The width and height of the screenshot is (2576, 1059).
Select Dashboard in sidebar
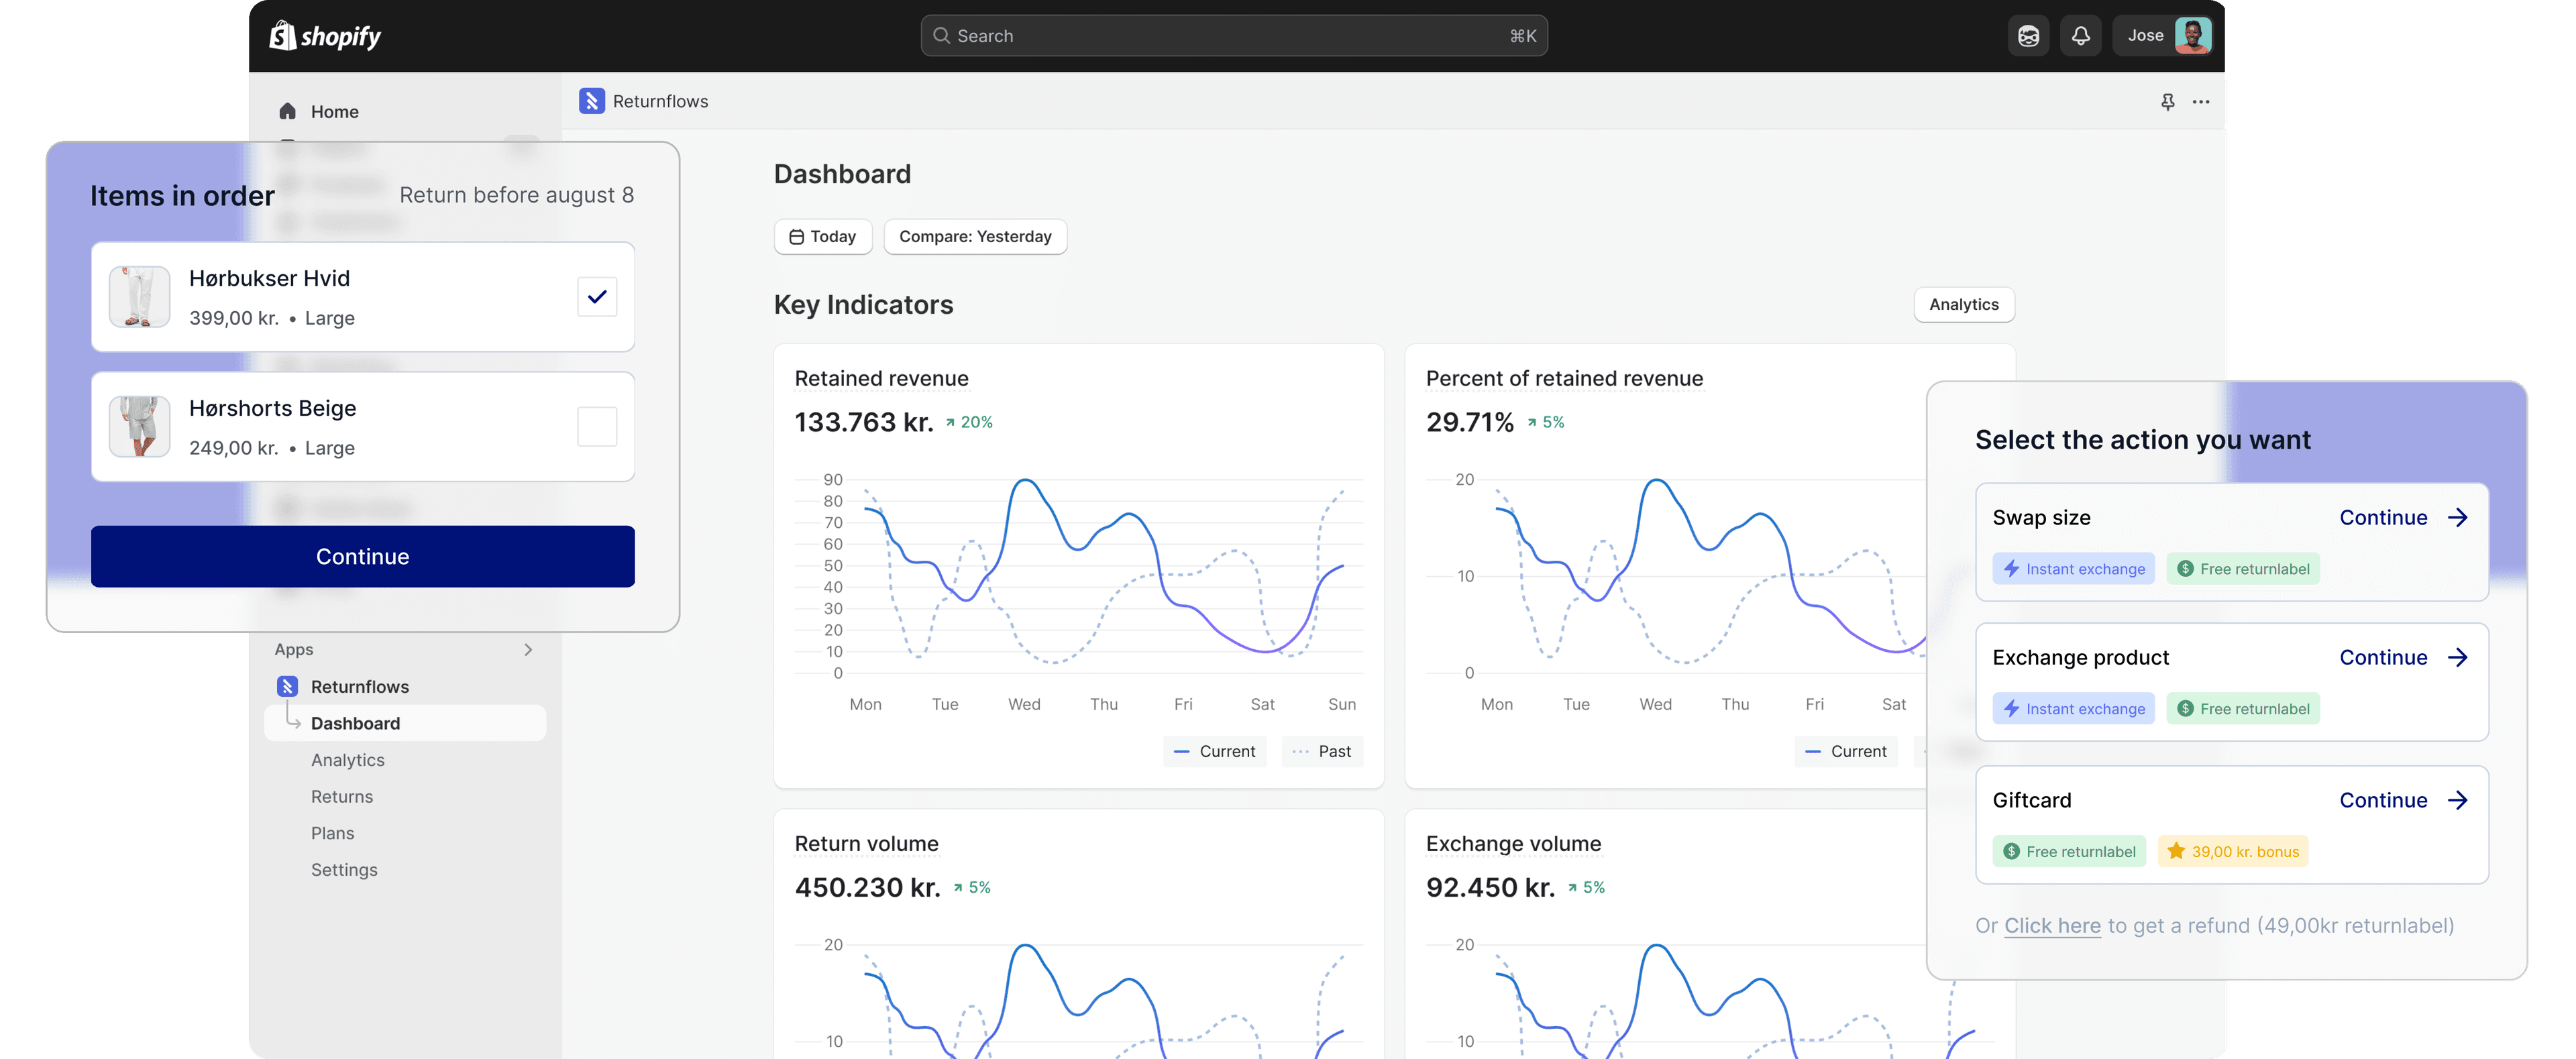(404, 723)
